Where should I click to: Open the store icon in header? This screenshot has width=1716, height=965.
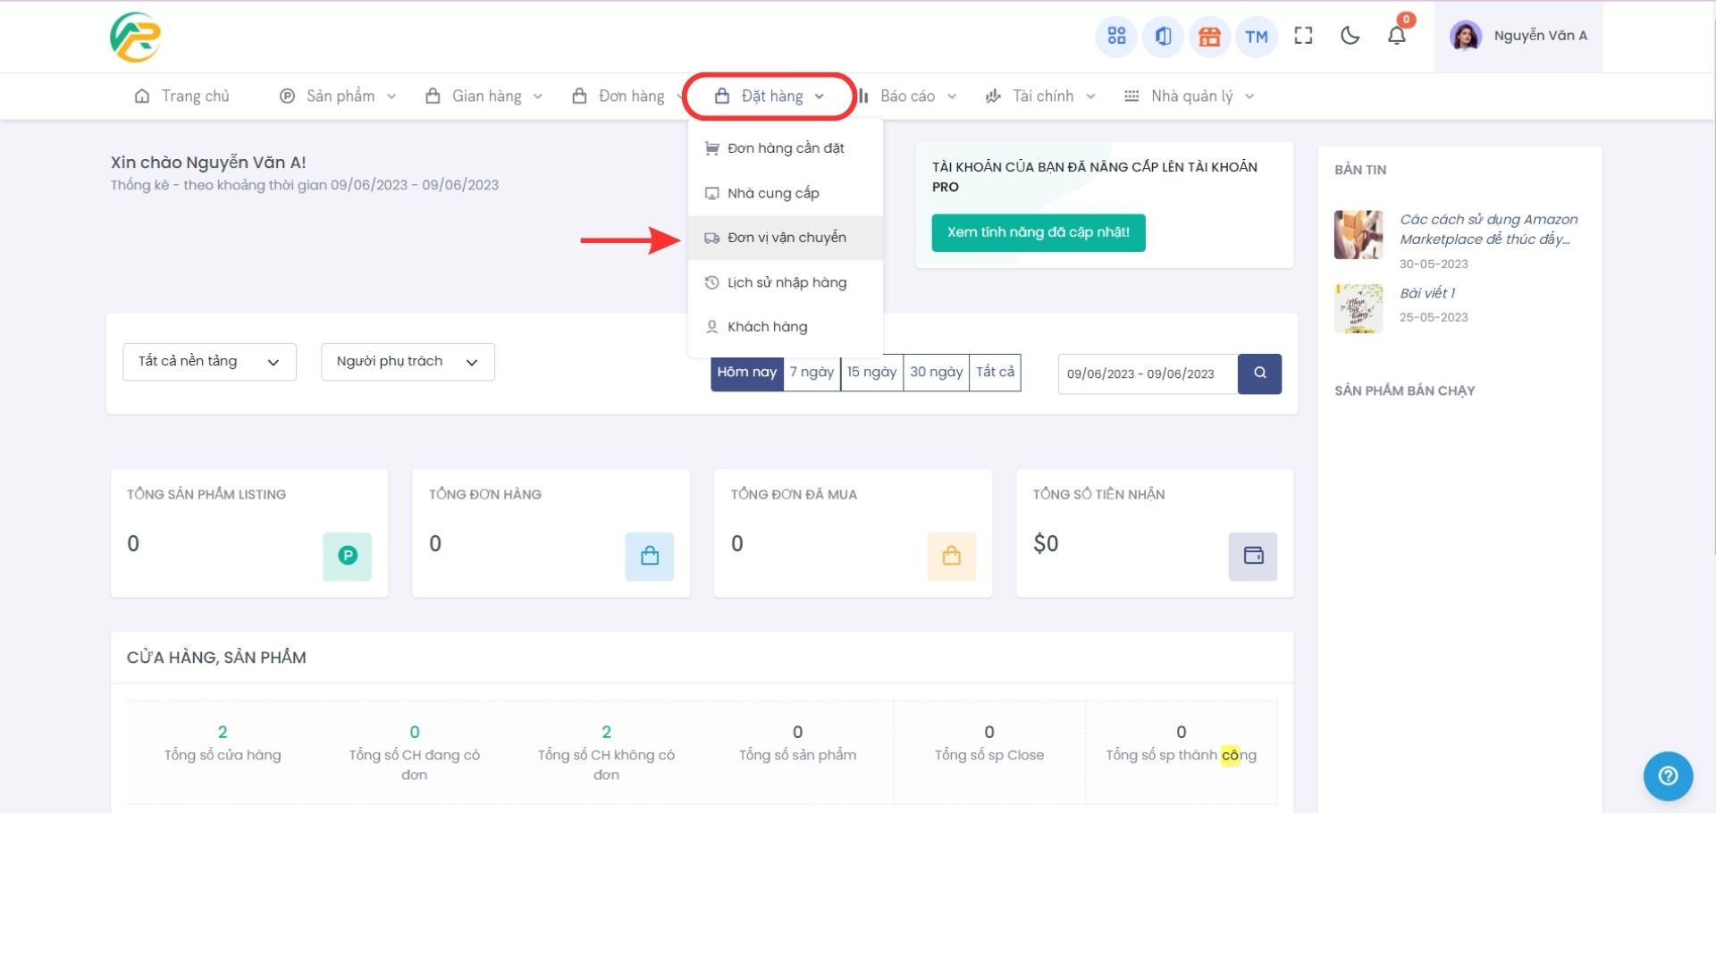[x=1209, y=36]
